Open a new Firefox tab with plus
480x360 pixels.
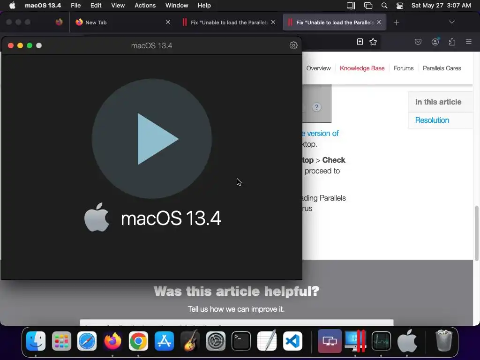396,22
